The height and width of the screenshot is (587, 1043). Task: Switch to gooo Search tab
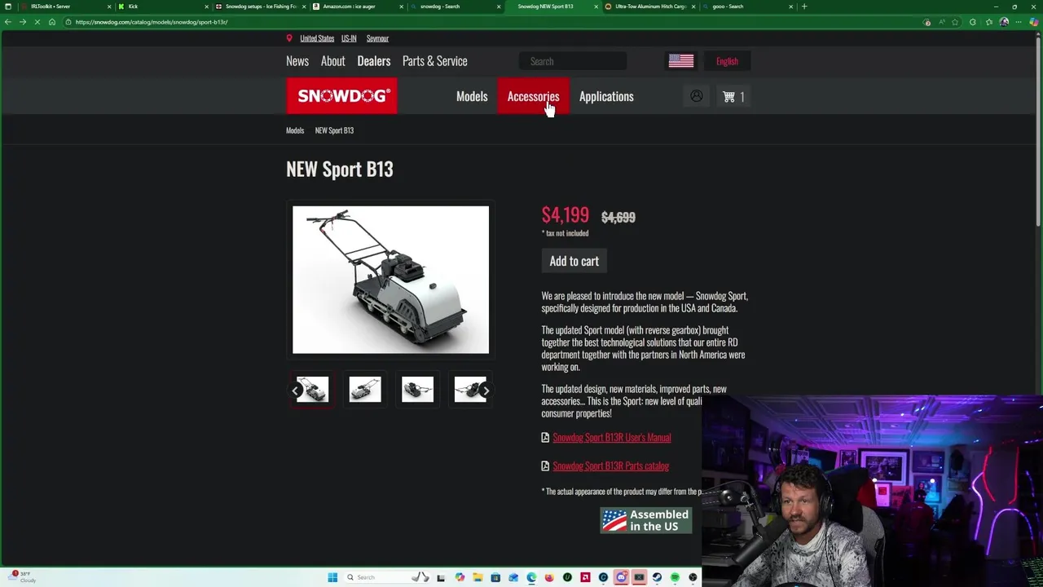[748, 7]
